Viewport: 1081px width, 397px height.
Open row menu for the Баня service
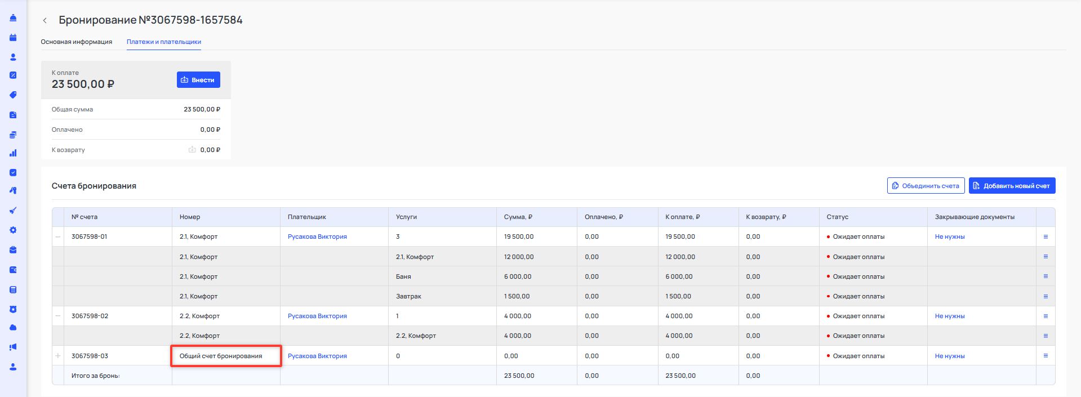tap(1046, 276)
